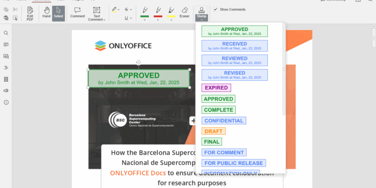Click the ONLYOFFICE Docs link text
The image size is (376, 188).
click(x=138, y=173)
